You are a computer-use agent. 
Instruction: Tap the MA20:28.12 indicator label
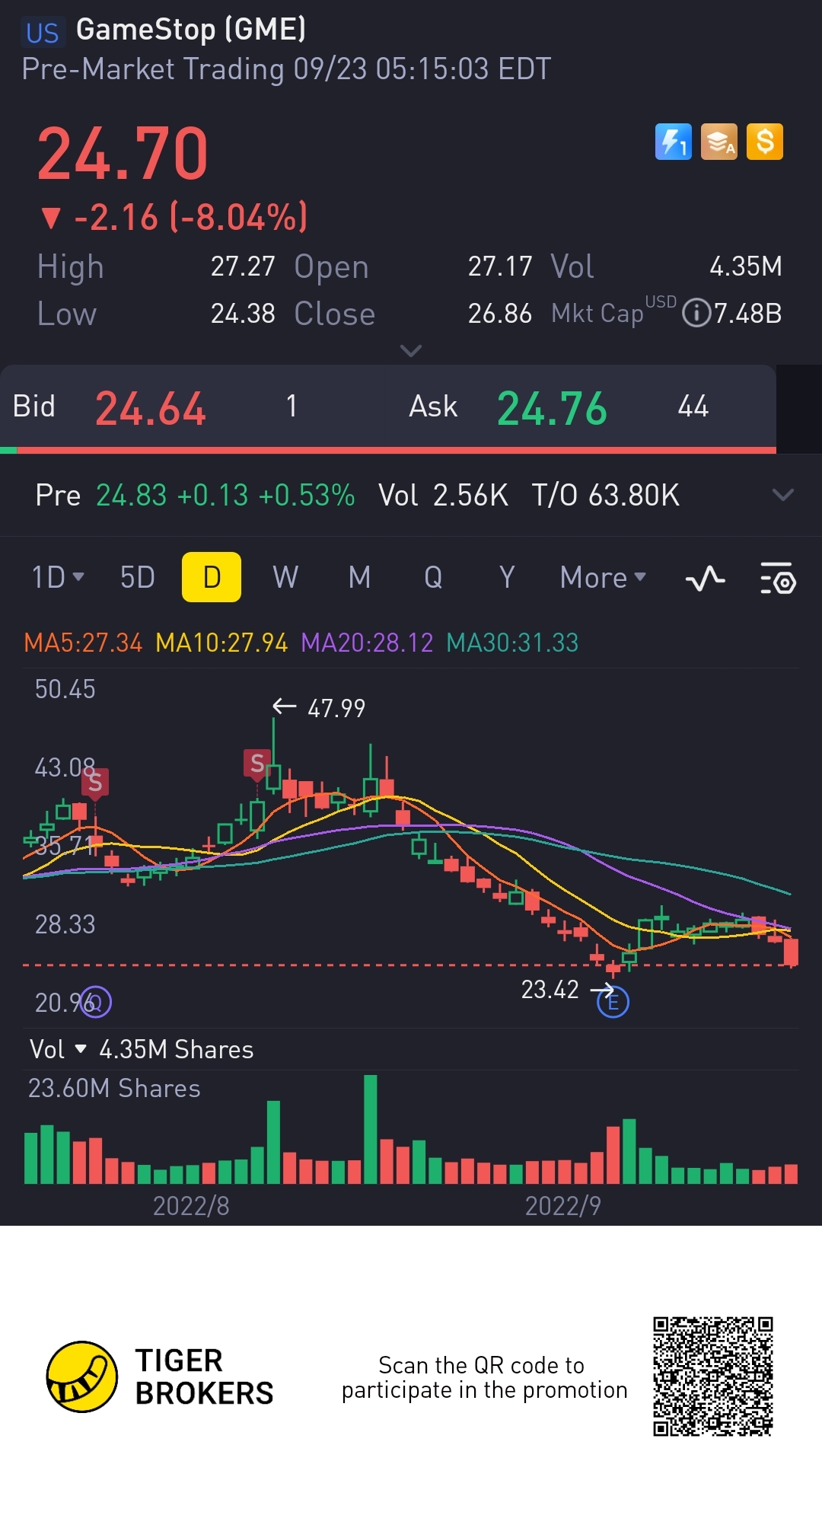click(367, 643)
